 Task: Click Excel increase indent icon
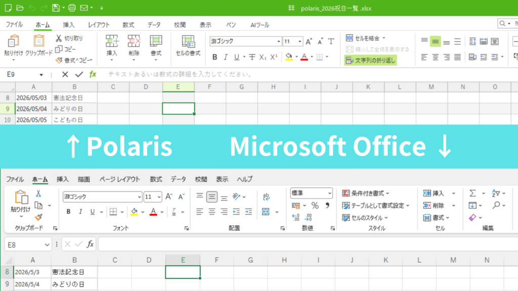[248, 212]
